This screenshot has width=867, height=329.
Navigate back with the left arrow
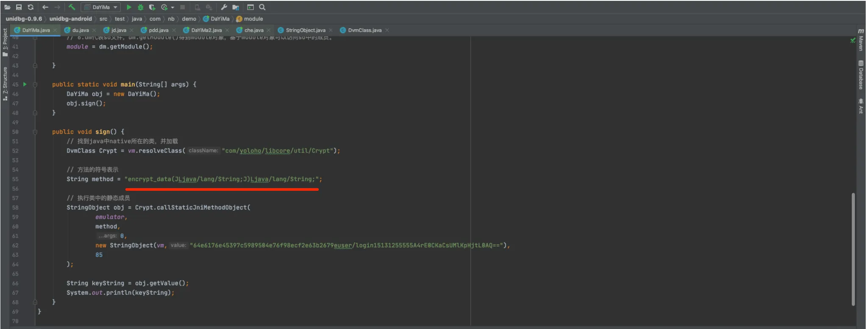[45, 7]
